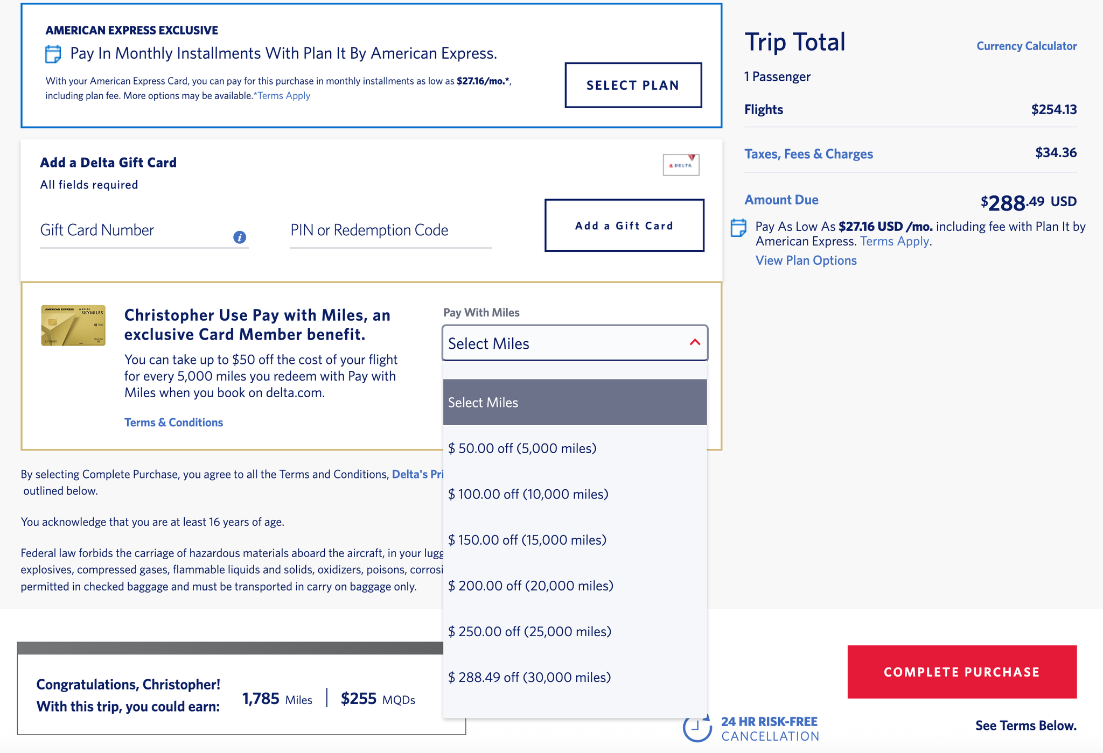Viewport: 1103px width, 753px height.
Task: Click View Plan Options
Action: pyautogui.click(x=805, y=260)
